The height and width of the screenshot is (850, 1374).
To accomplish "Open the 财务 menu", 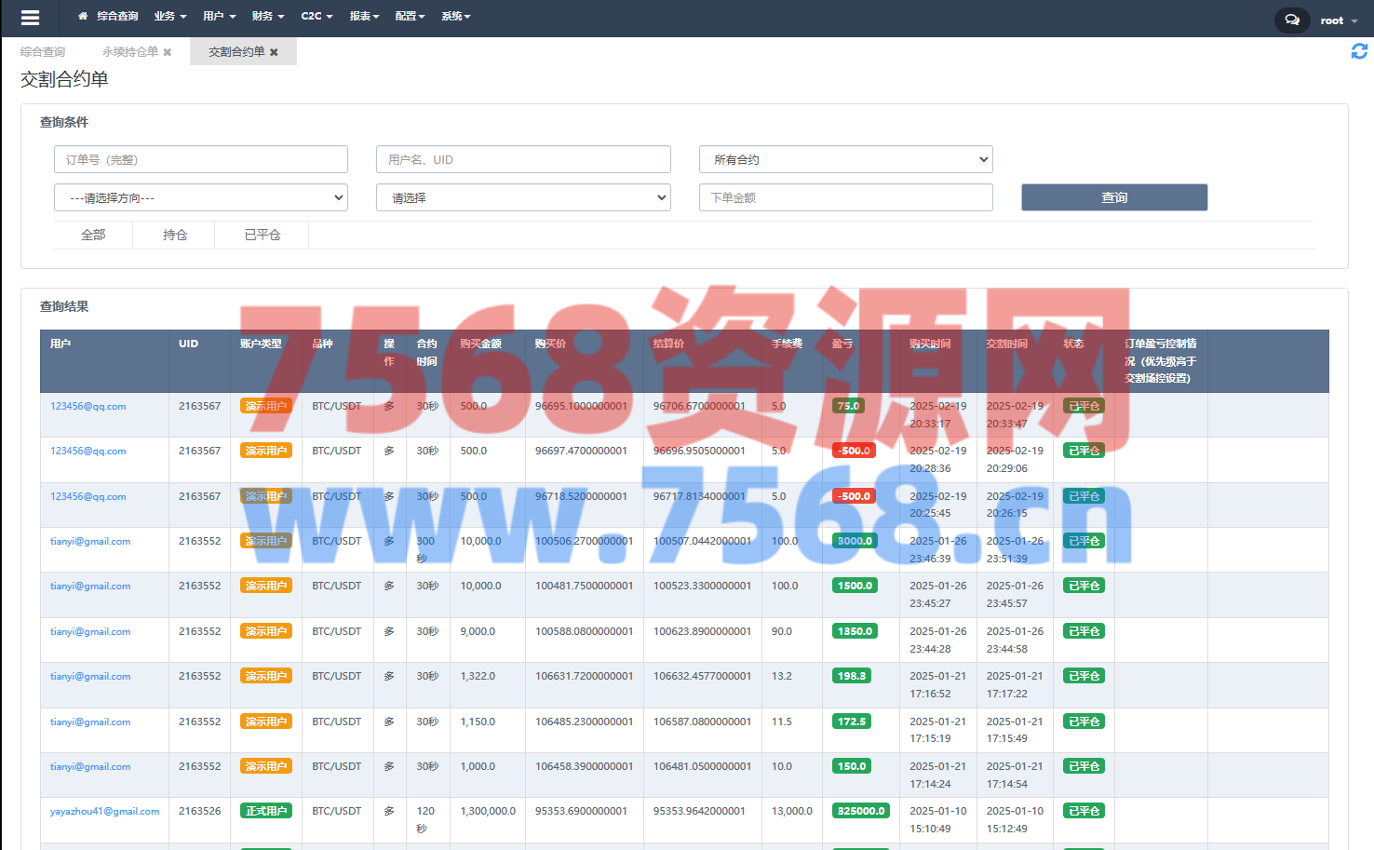I will tap(267, 16).
